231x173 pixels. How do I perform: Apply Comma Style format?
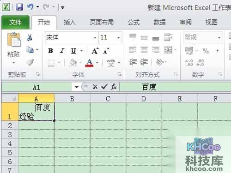218,51
